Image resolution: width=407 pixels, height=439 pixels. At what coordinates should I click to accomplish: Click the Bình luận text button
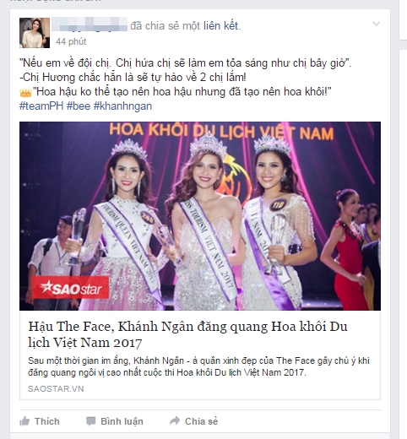point(122,421)
